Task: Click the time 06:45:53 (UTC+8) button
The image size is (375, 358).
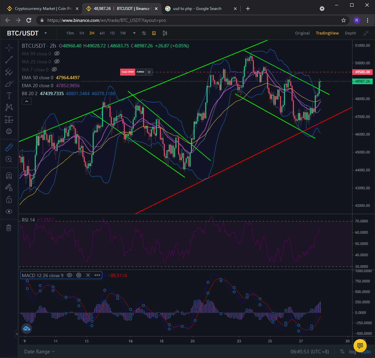Action: coord(310,351)
